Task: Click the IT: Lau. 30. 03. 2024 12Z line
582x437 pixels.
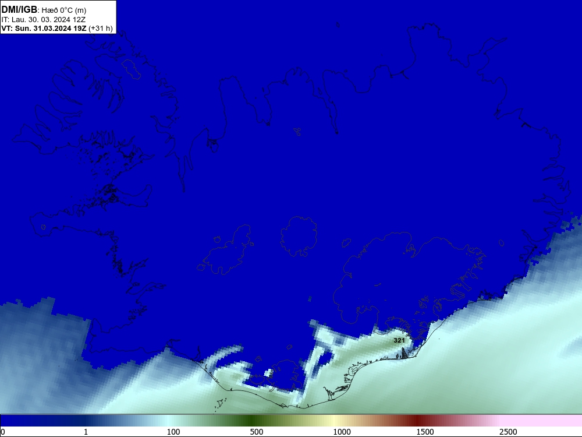Action: coord(44,20)
